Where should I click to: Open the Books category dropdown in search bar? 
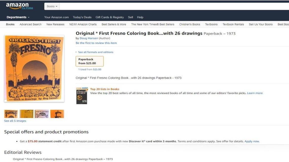click(52, 6)
